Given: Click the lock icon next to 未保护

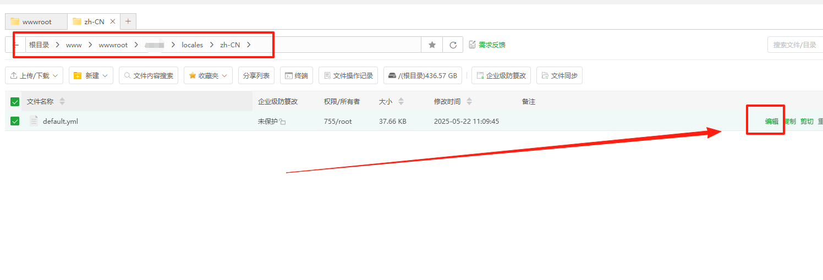Looking at the screenshot, I should [282, 122].
